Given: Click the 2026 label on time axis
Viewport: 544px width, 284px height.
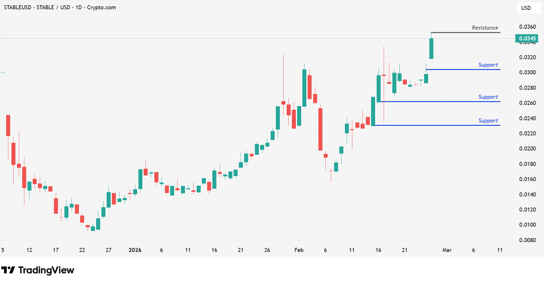Looking at the screenshot, I should 135,250.
